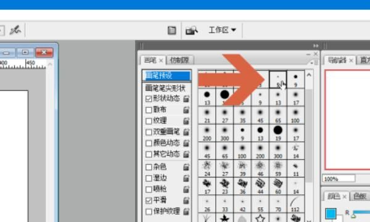Select the grass-stroke brush labeled 112

click(295, 204)
